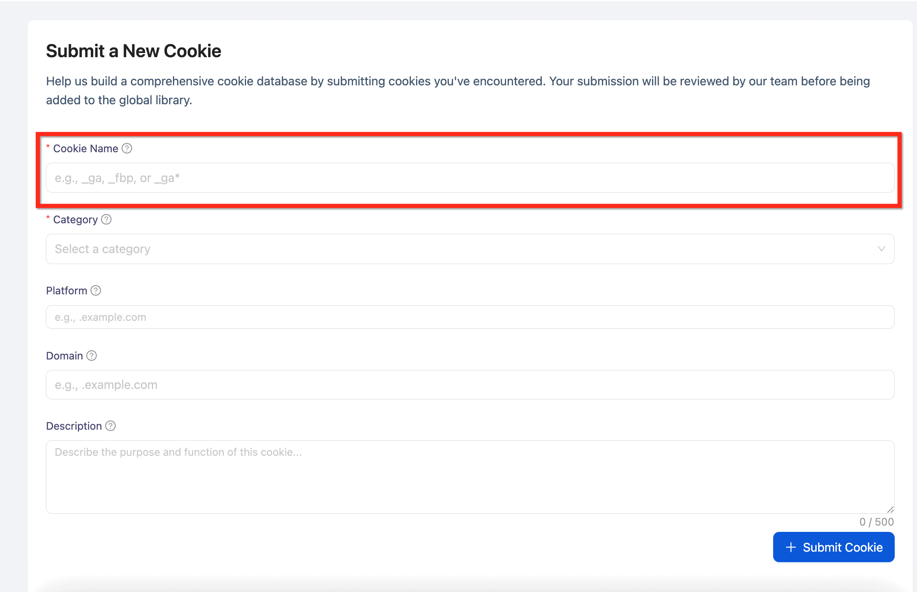Click the plus icon on Submit Cookie
The width and height of the screenshot is (917, 592).
[791, 547]
